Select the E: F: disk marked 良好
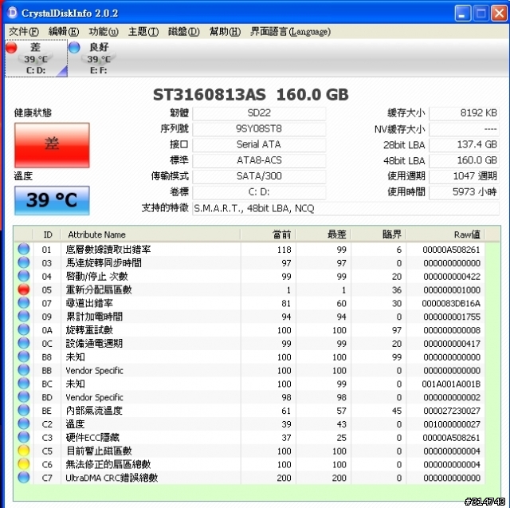The width and height of the screenshot is (510, 508). tap(99, 58)
